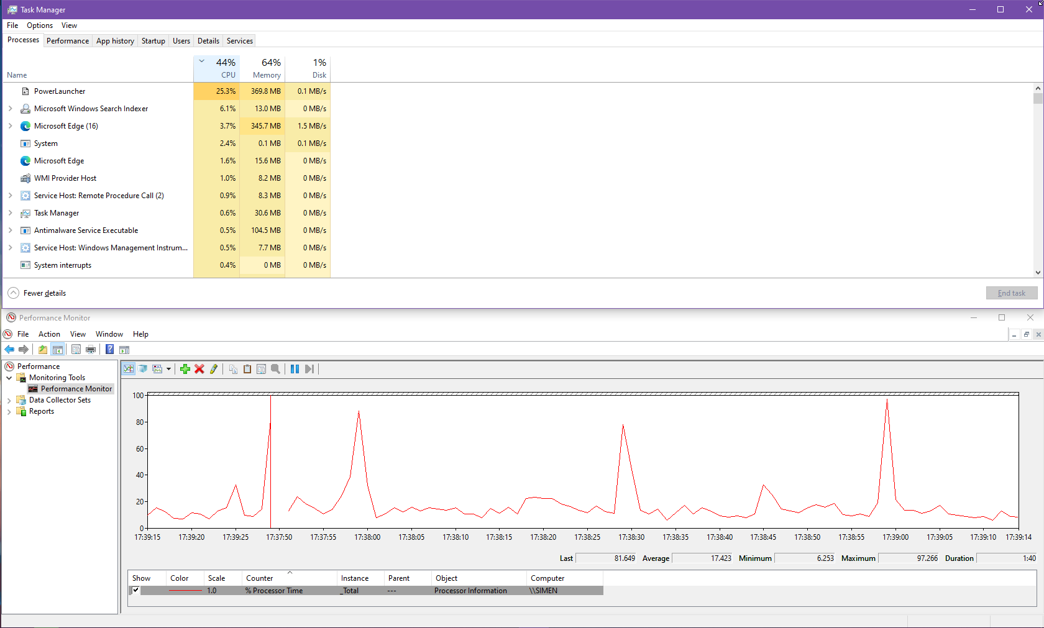Expand Service Host: Windows Management Instrumentation
The width and height of the screenshot is (1044, 628).
pos(10,248)
